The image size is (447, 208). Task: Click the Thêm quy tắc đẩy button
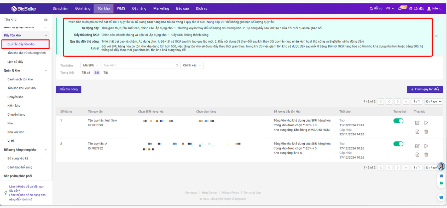(425, 89)
